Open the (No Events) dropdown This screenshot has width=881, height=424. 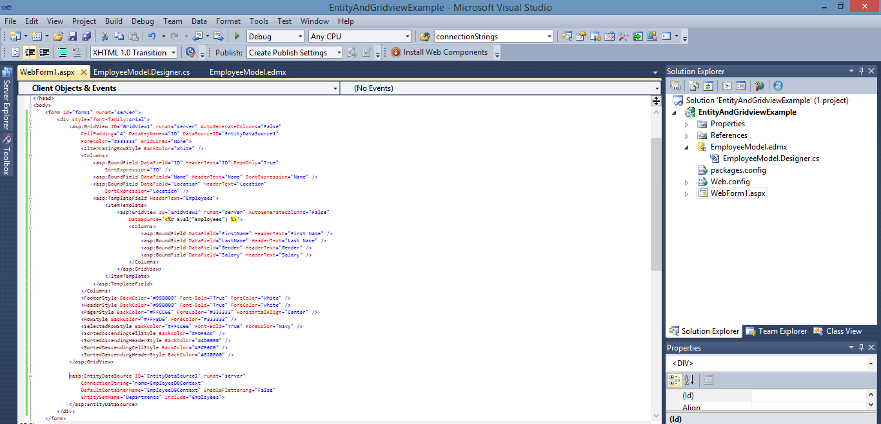(657, 88)
